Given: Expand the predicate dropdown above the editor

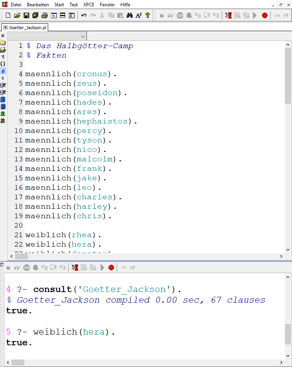Looking at the screenshot, I should (x=82, y=37).
